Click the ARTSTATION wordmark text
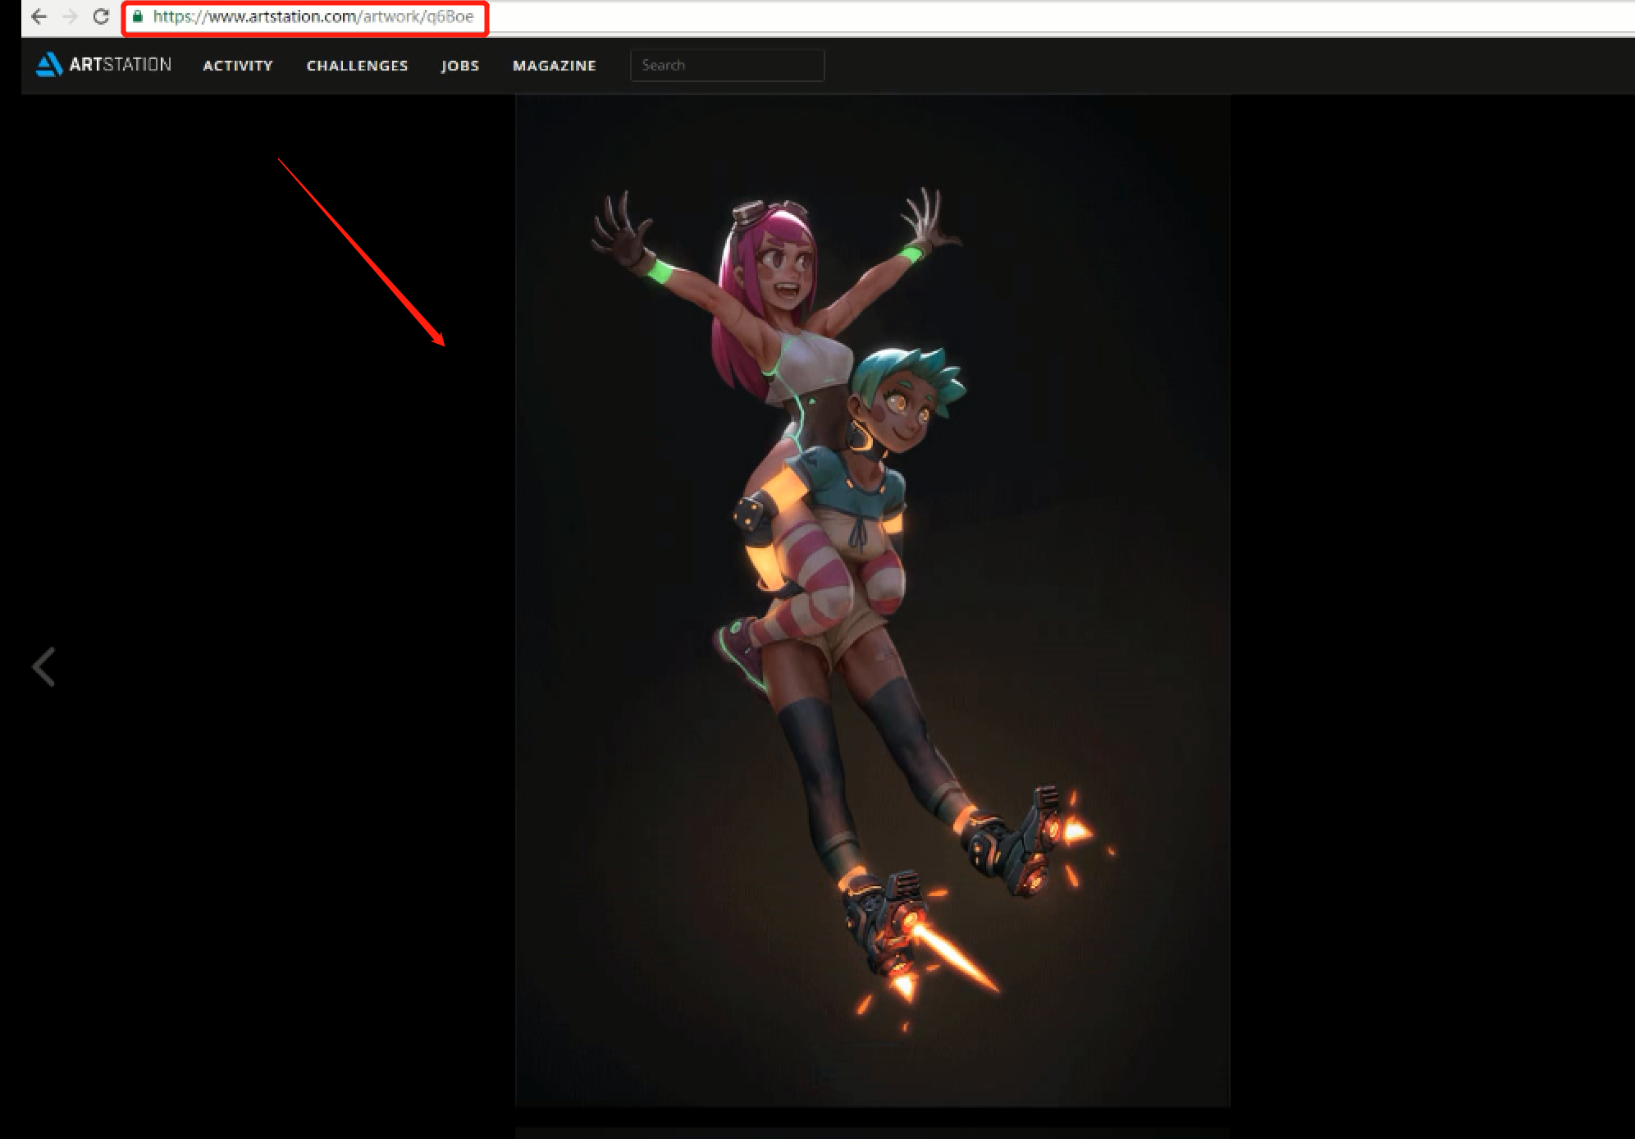The image size is (1635, 1139). click(121, 65)
